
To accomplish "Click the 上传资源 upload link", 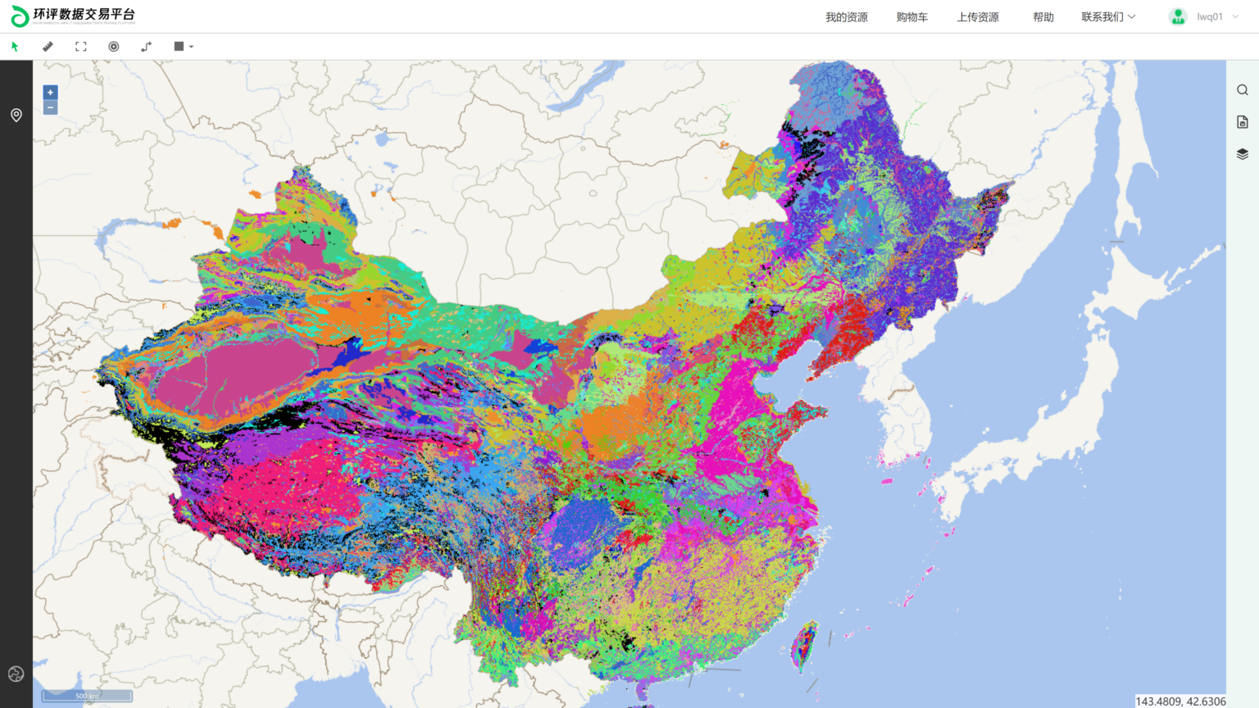I will (x=978, y=17).
